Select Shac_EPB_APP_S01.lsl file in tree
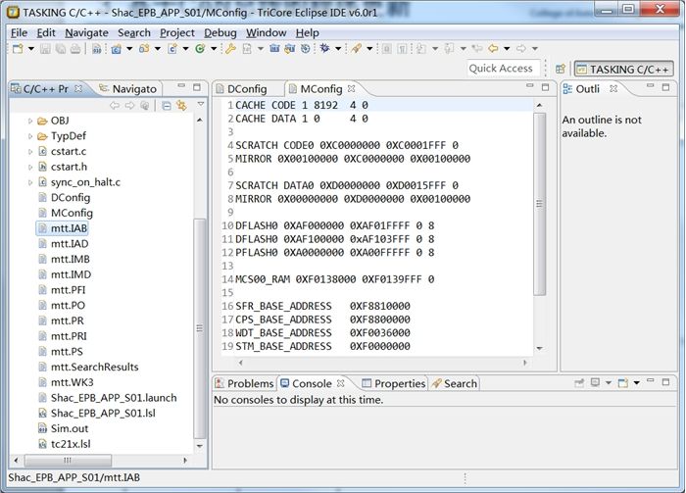686x493 pixels. click(x=98, y=413)
